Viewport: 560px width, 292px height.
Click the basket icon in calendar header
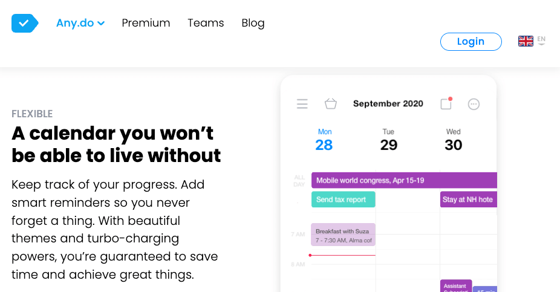point(331,104)
